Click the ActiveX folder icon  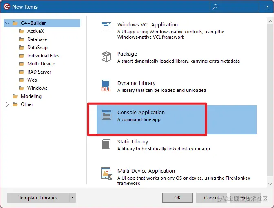click(x=22, y=31)
